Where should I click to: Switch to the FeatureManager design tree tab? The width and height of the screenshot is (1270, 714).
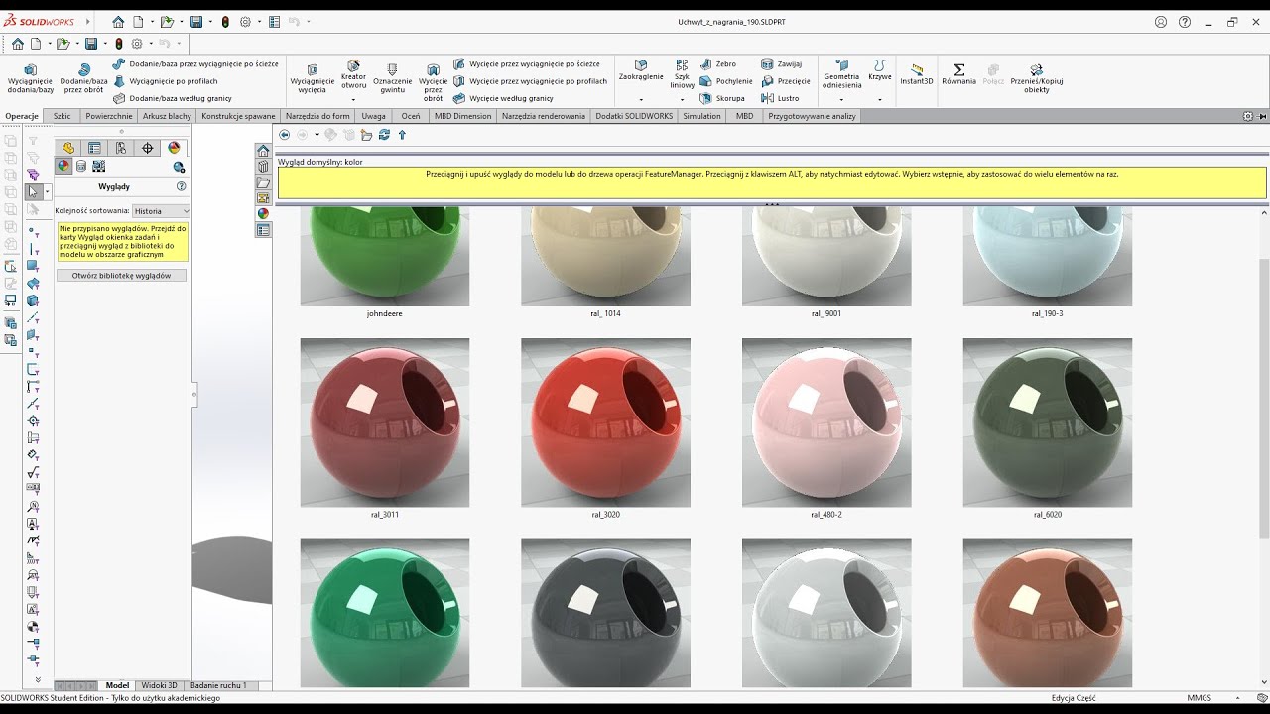pos(67,148)
